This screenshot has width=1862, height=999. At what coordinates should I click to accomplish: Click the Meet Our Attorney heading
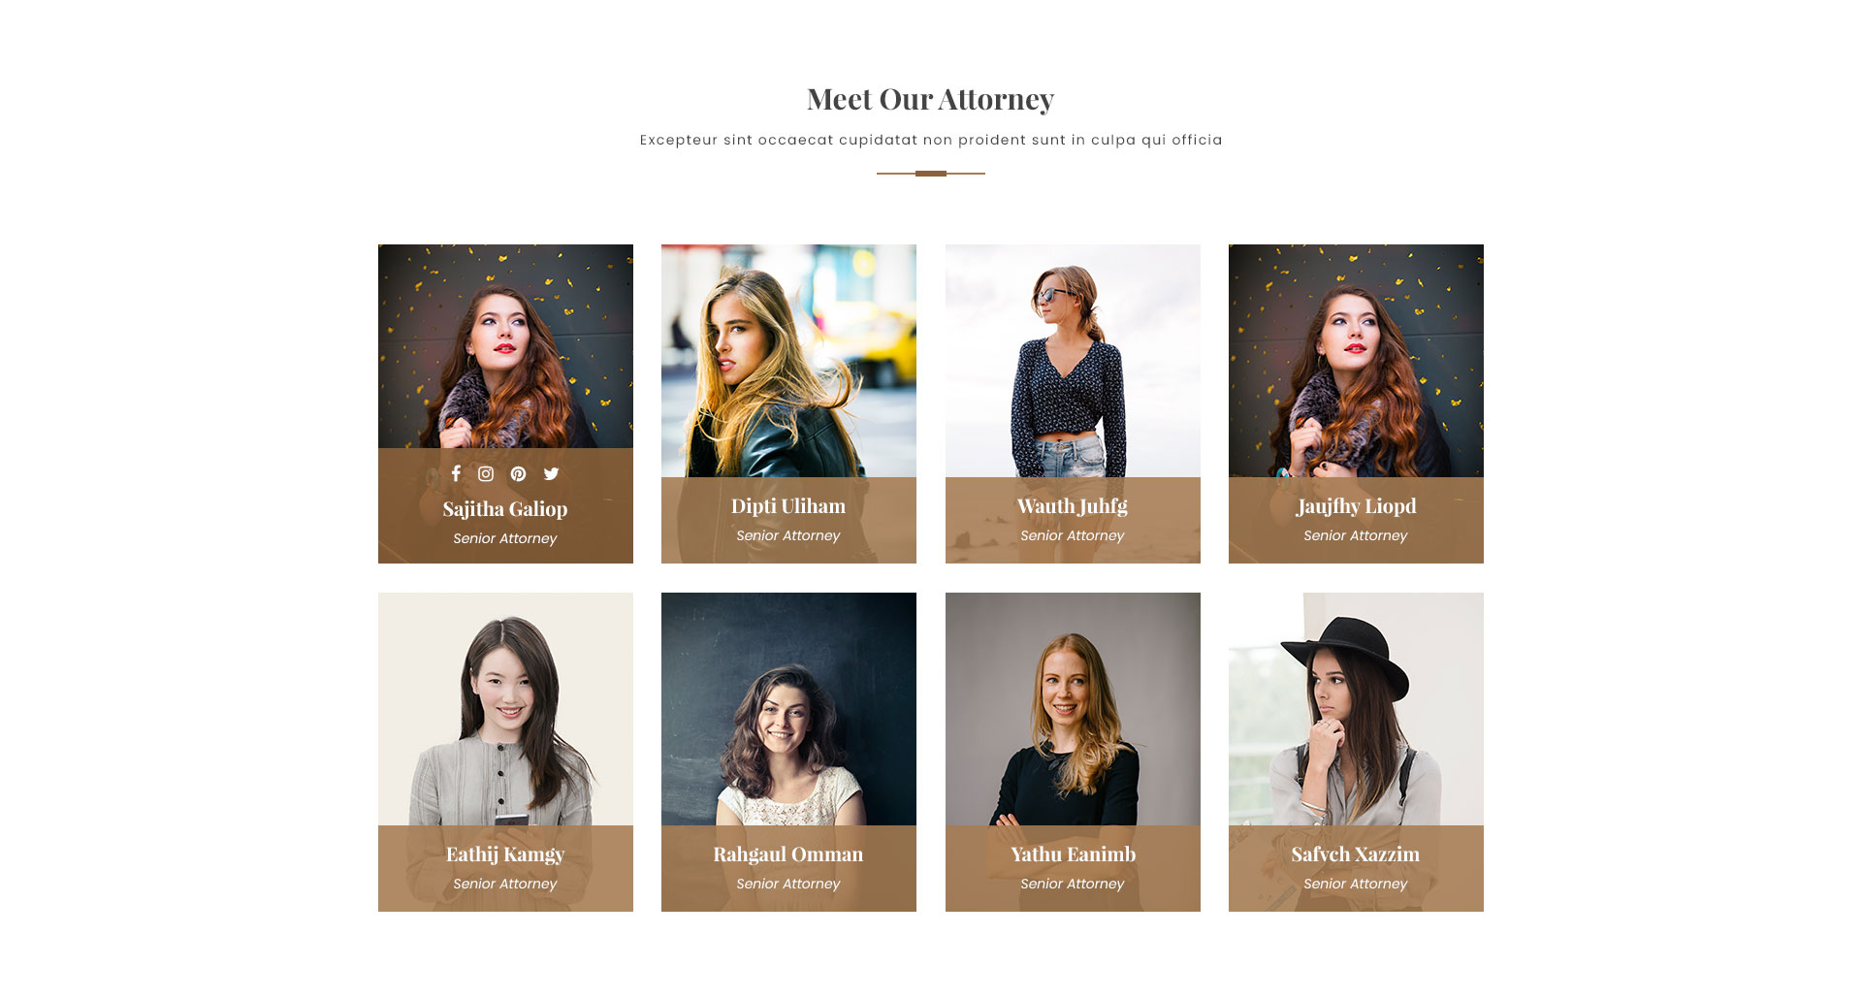[931, 99]
